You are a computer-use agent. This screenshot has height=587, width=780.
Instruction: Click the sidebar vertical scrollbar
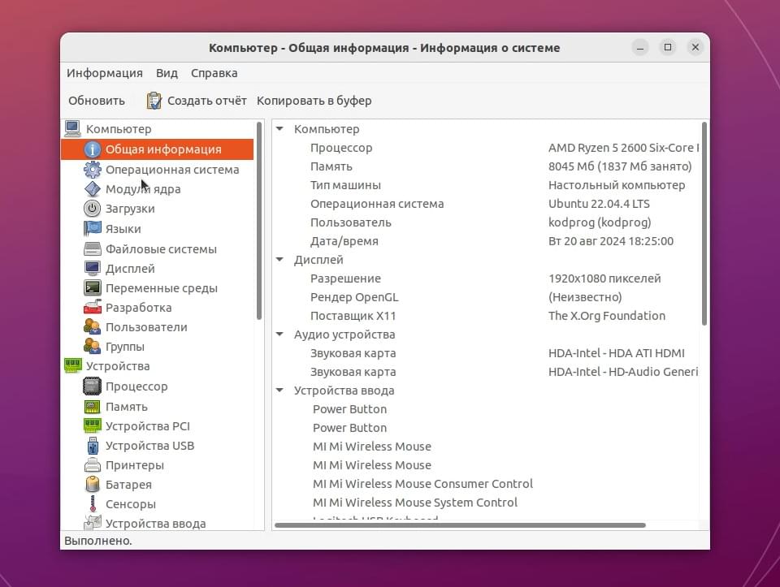258,221
